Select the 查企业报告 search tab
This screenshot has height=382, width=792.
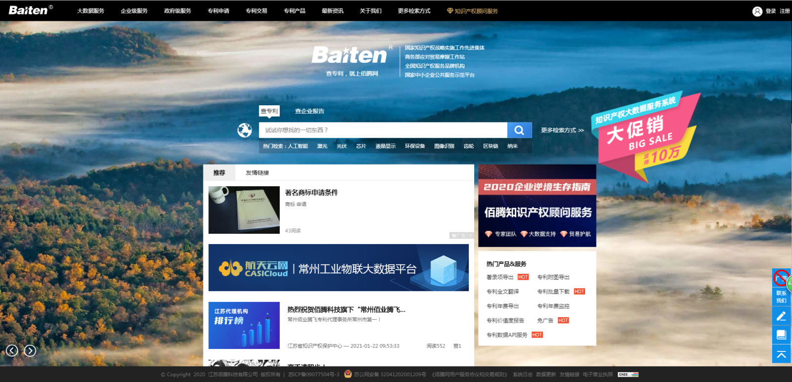[x=310, y=111]
